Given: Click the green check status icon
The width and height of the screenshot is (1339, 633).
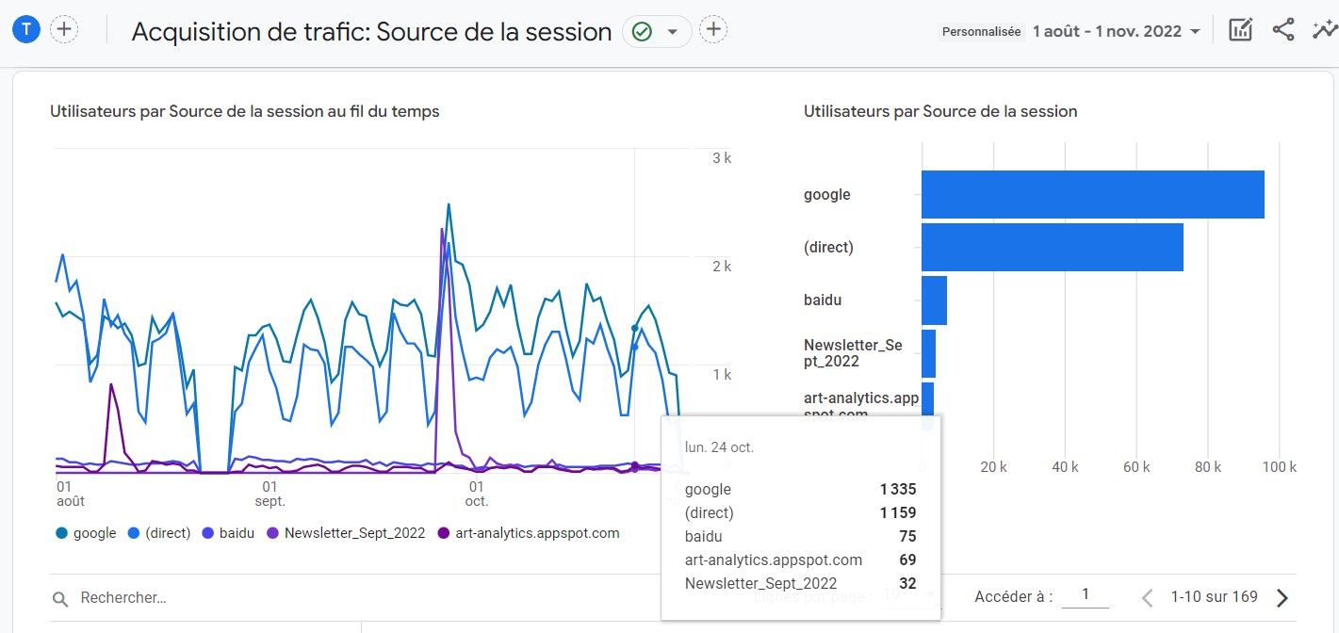Looking at the screenshot, I should coord(642,31).
